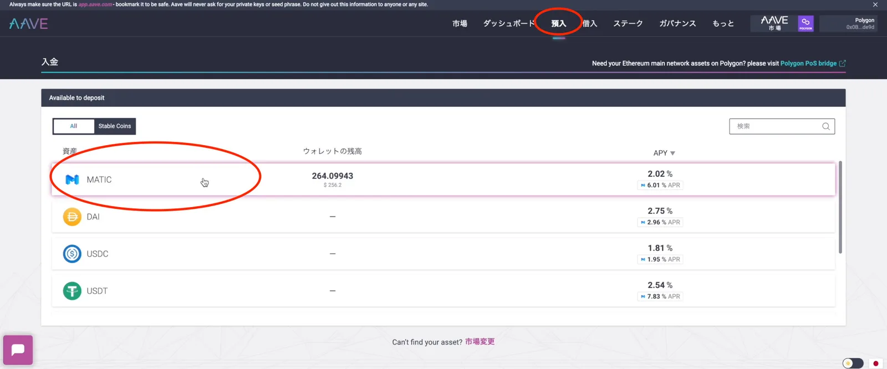Click the USDC asset name
The image size is (887, 369).
98,254
